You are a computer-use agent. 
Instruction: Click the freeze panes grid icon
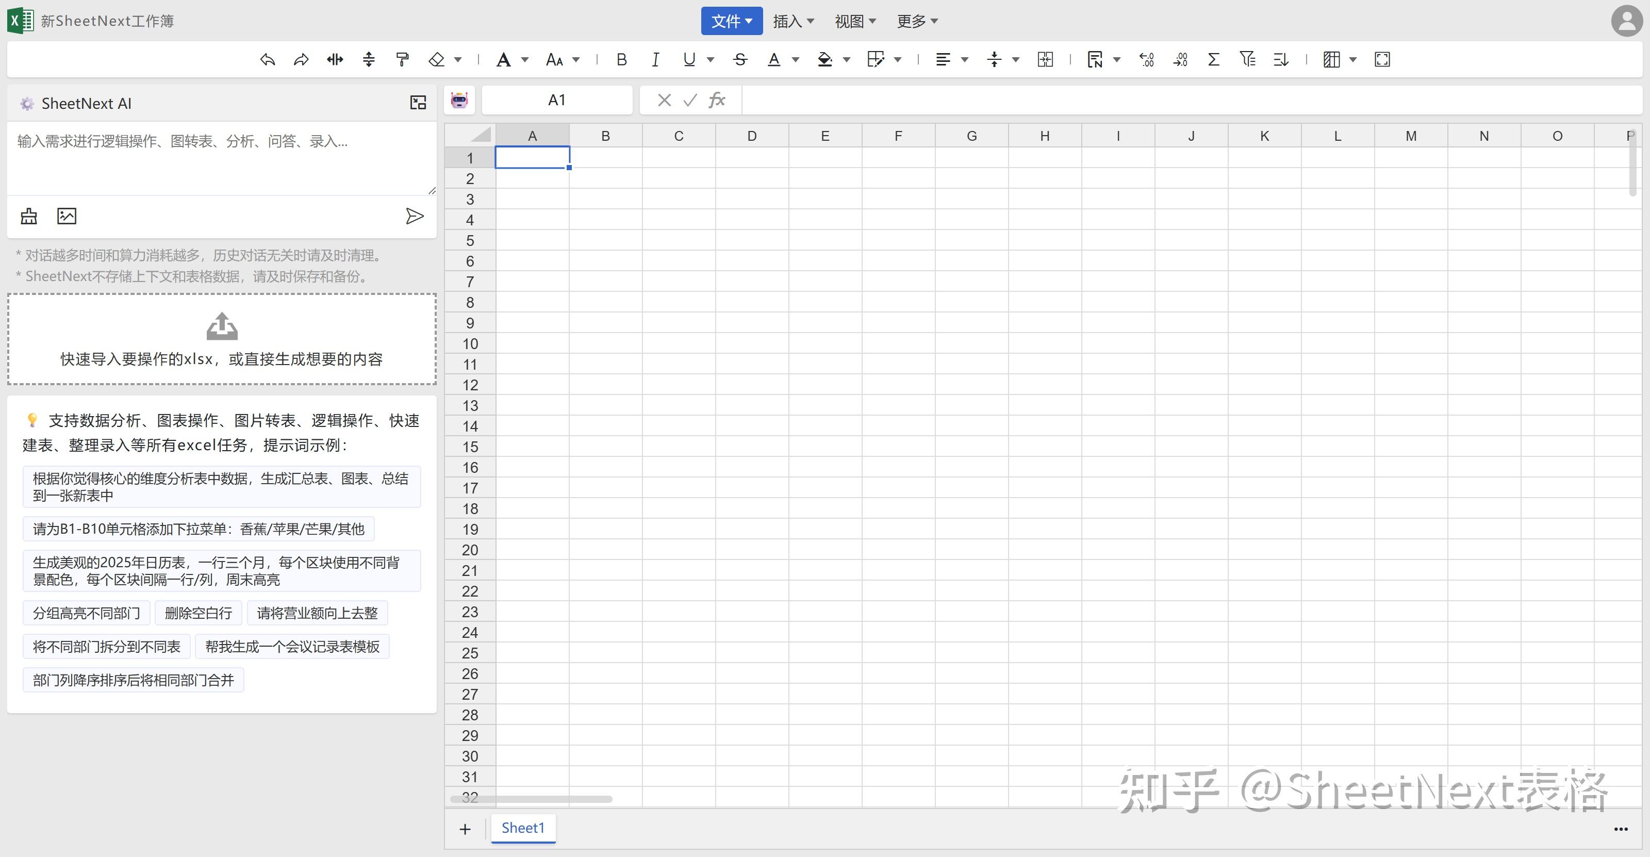click(x=1332, y=60)
